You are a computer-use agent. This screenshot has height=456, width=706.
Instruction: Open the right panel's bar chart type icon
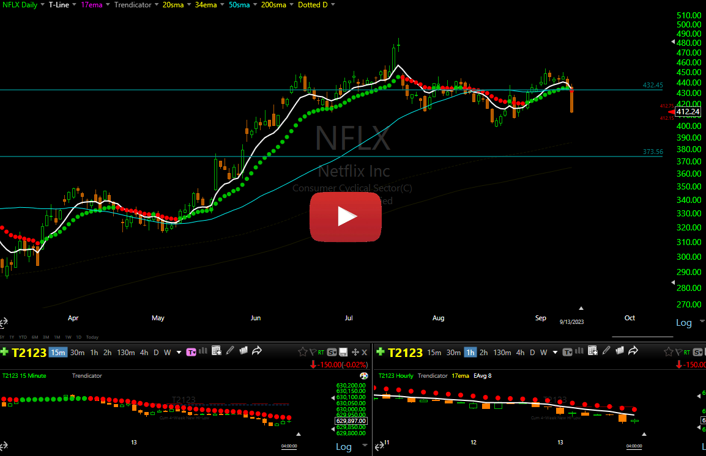pos(579,351)
